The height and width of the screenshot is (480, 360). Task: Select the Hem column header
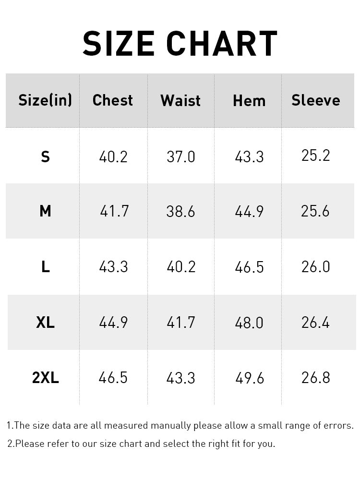click(249, 100)
